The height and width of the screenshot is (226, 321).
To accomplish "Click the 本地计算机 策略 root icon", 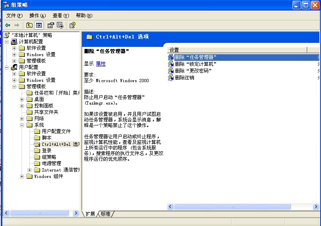I will pyautogui.click(x=6, y=35).
